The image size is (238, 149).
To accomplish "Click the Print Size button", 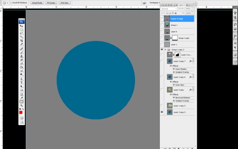I will pyautogui.click(x=65, y=3).
